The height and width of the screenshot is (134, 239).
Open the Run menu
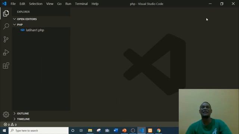coord(68,4)
